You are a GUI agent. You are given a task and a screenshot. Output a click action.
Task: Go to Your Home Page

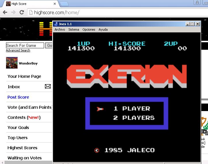point(24,76)
